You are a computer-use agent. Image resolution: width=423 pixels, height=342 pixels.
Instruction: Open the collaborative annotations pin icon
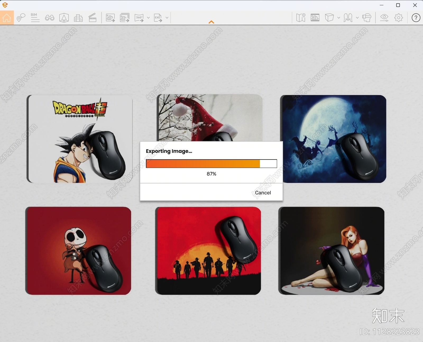(21, 18)
